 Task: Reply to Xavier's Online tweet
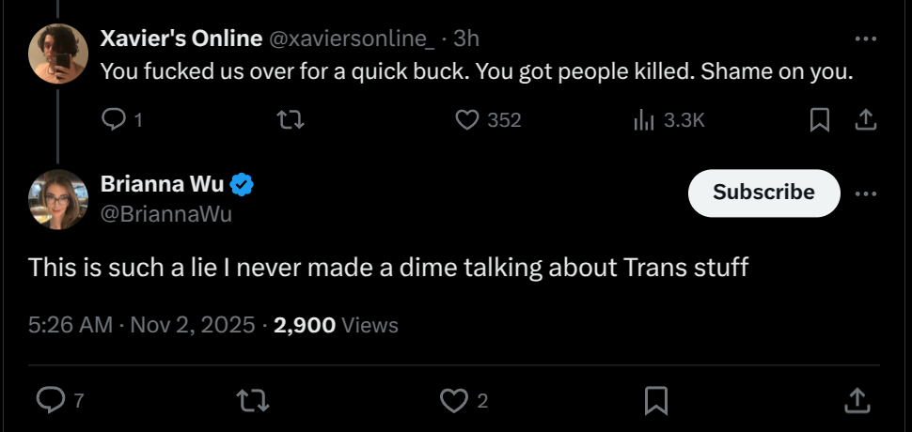114,120
